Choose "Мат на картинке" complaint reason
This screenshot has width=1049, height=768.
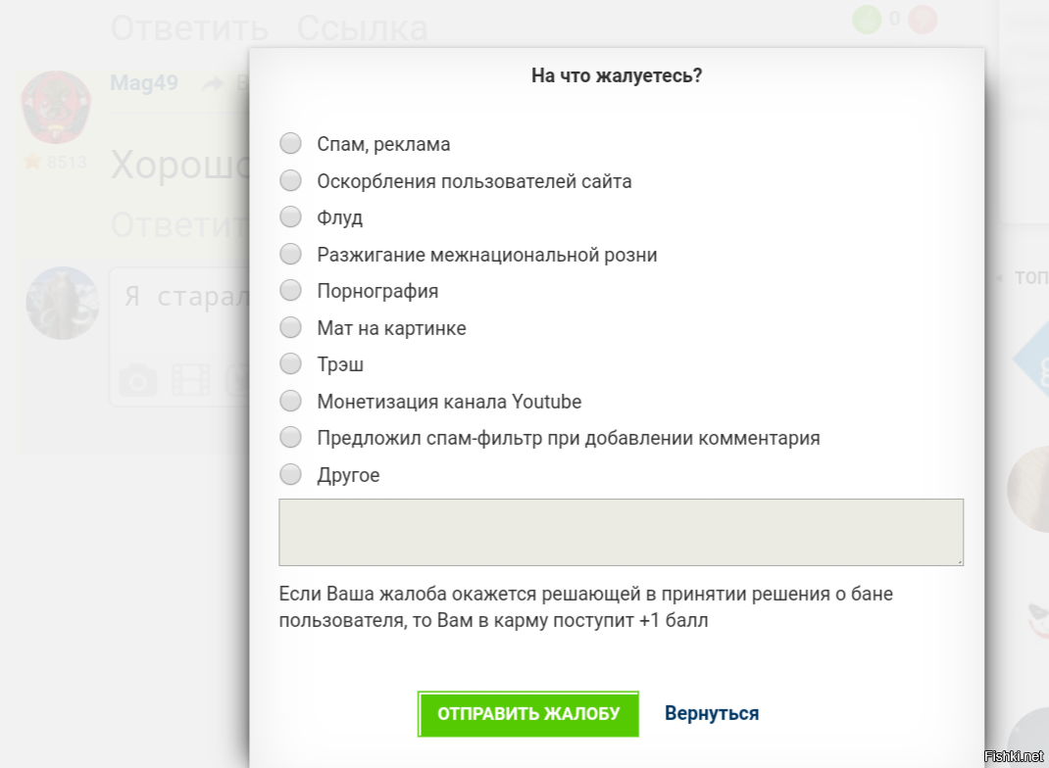290,327
